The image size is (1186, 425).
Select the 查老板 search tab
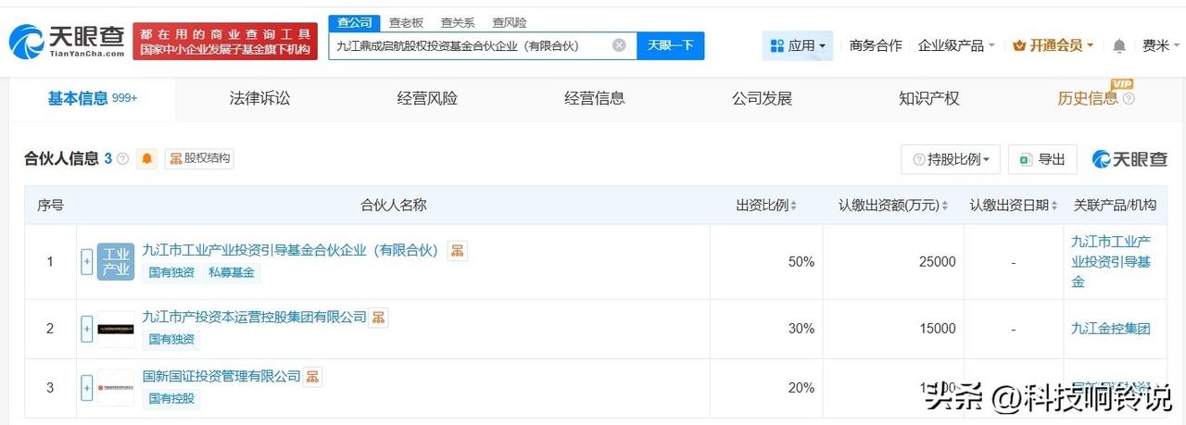406,22
